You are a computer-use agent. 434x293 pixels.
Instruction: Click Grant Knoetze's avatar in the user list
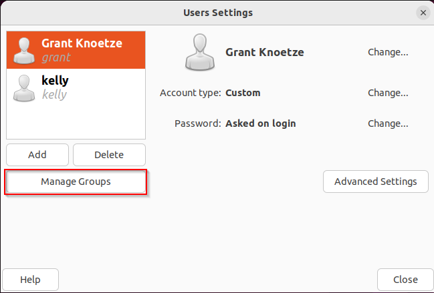pyautogui.click(x=24, y=51)
